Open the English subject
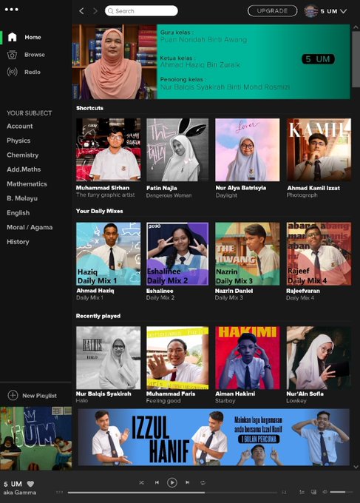 [x=18, y=213]
